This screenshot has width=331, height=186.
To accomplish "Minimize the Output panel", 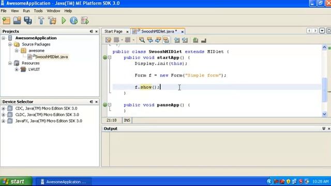I will [x=324, y=129].
